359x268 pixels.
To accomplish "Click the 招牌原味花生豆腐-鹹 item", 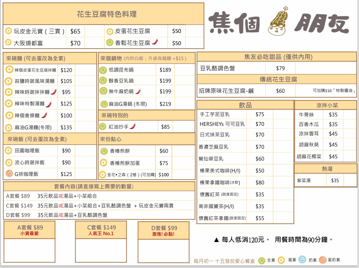I will pyautogui.click(x=226, y=91).
